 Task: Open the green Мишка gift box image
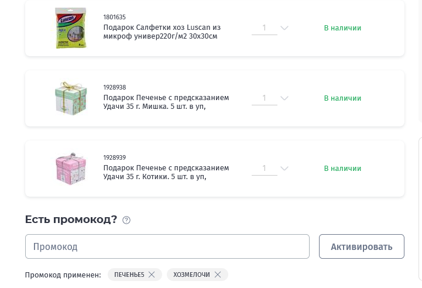[x=71, y=98]
